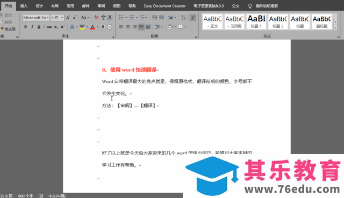The height and width of the screenshot is (198, 344).
Task: Sort text using the A-Z sort icon
Action: click(183, 18)
